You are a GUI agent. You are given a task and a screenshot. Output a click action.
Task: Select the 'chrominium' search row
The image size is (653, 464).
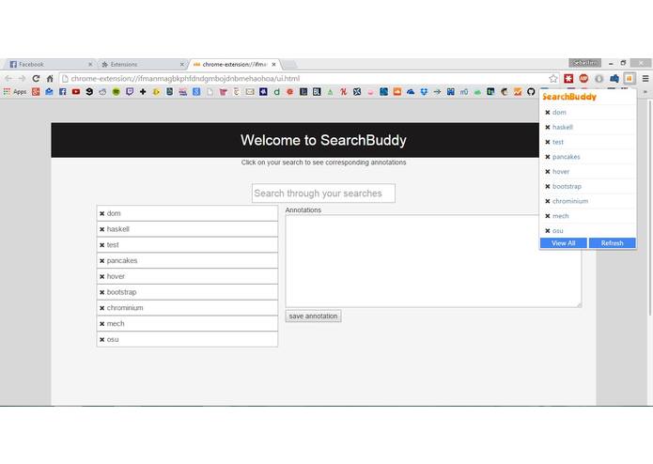point(187,308)
